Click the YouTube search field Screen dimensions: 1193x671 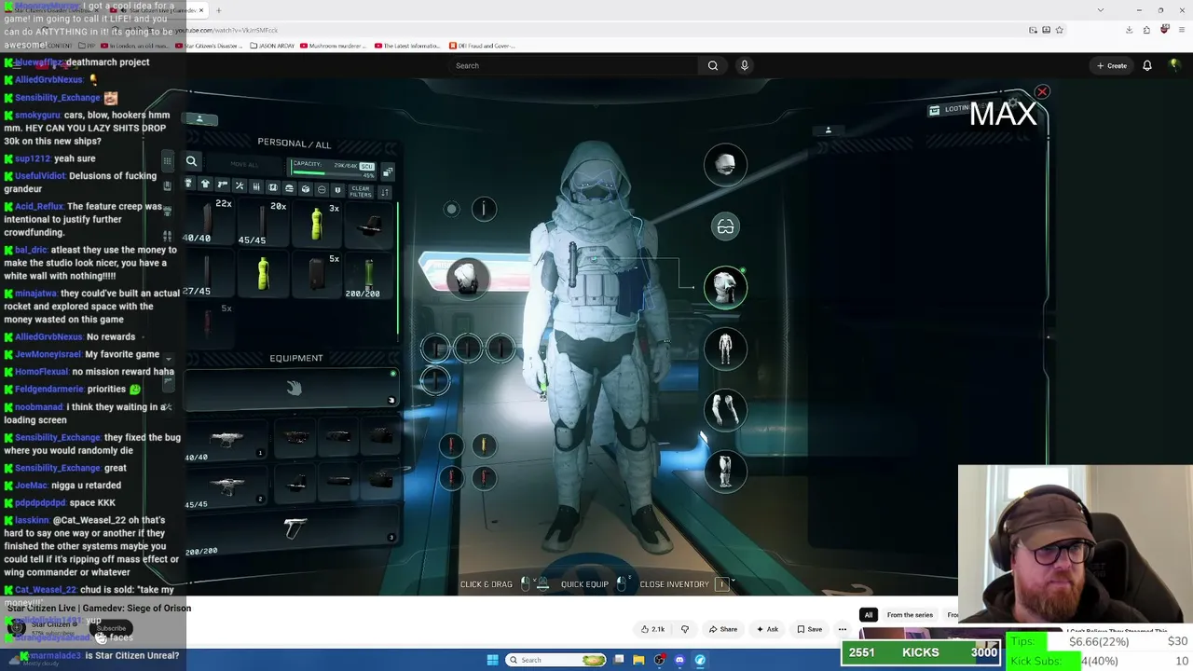click(x=573, y=65)
